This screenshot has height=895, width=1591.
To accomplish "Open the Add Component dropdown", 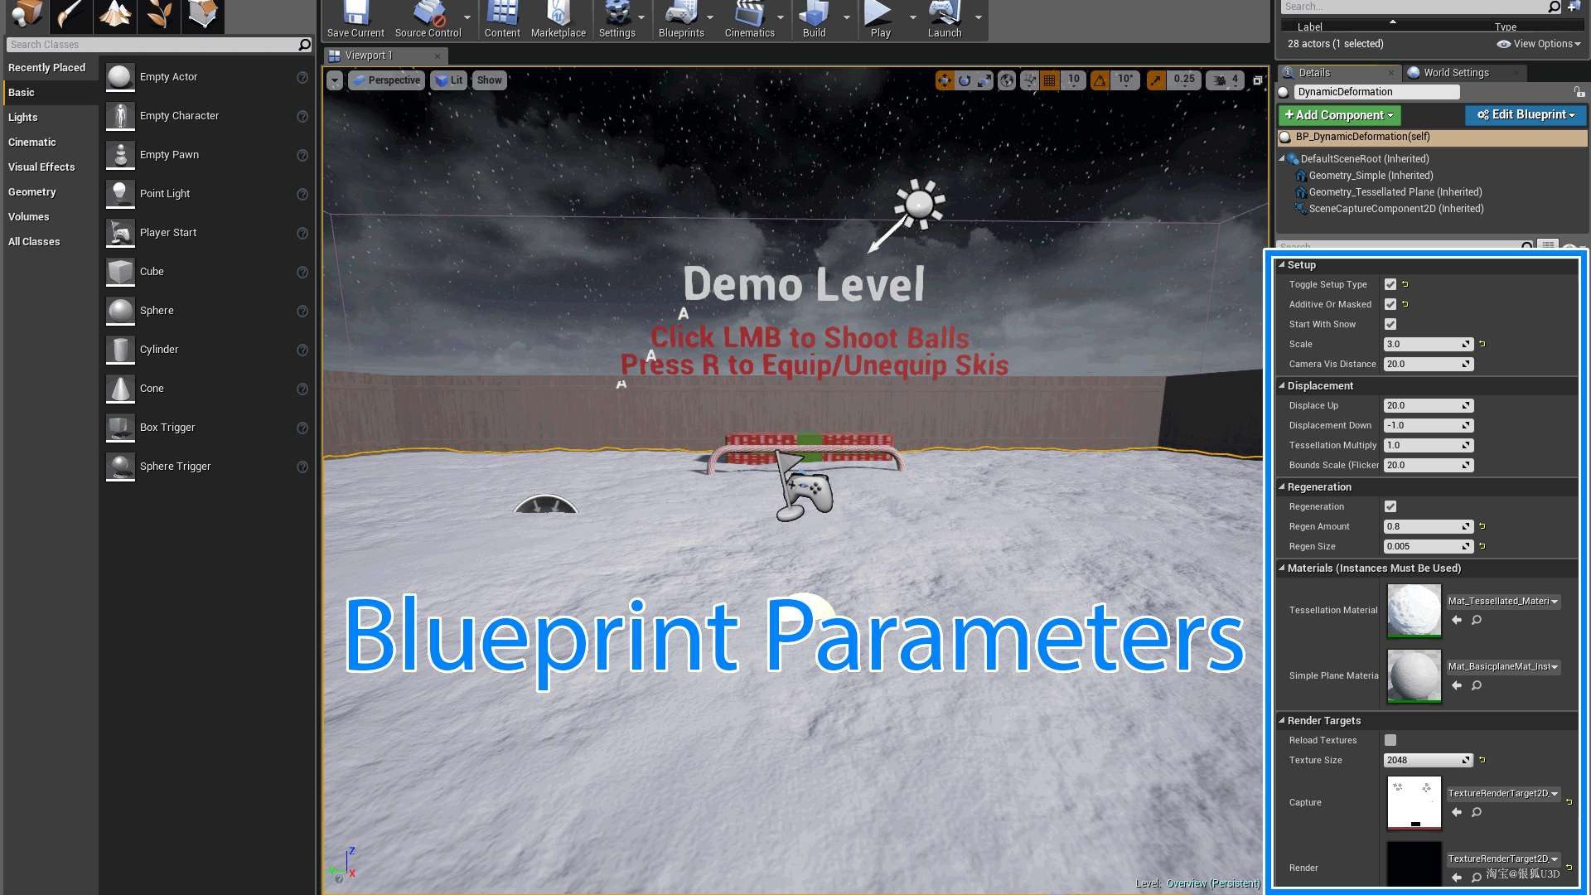I will point(1339,115).
